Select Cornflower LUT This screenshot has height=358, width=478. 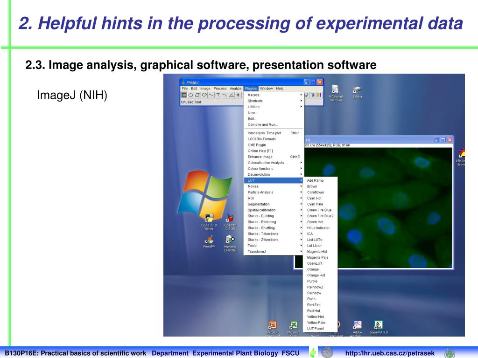coord(321,193)
